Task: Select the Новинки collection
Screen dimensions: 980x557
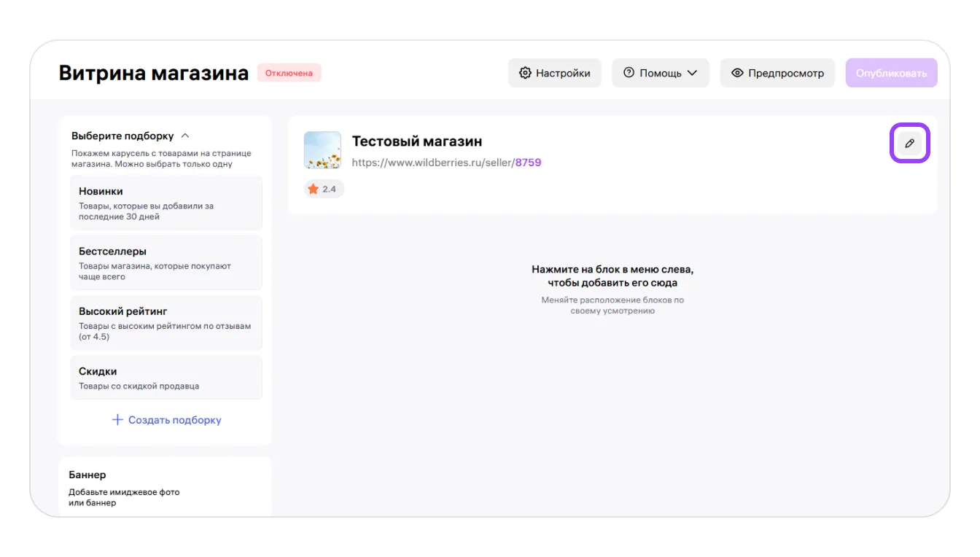Action: pyautogui.click(x=166, y=203)
